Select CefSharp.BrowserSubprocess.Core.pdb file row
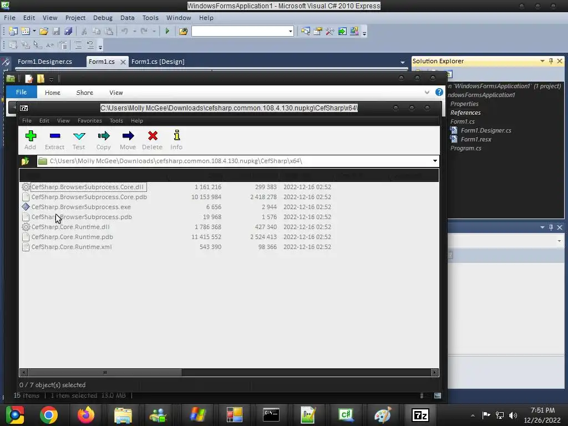This screenshot has height=426, width=568. point(89,197)
